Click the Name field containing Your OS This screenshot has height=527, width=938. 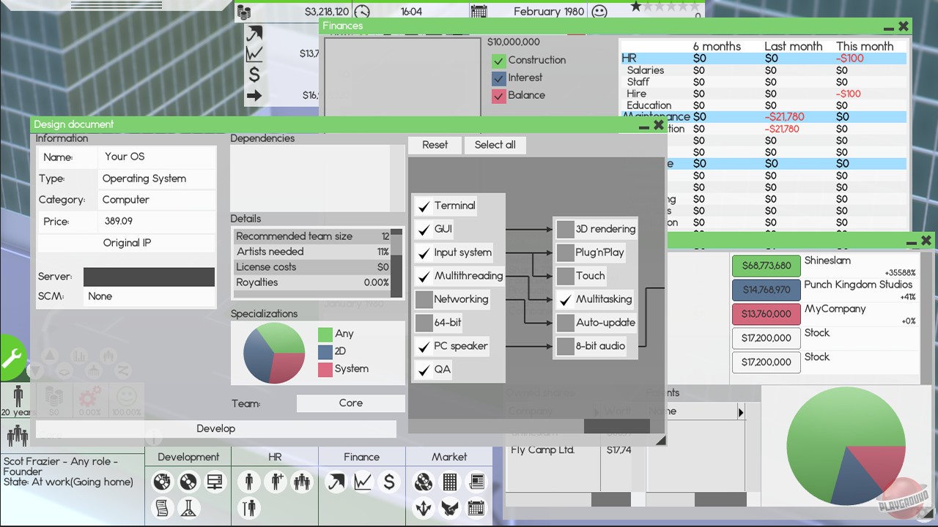[x=157, y=157]
